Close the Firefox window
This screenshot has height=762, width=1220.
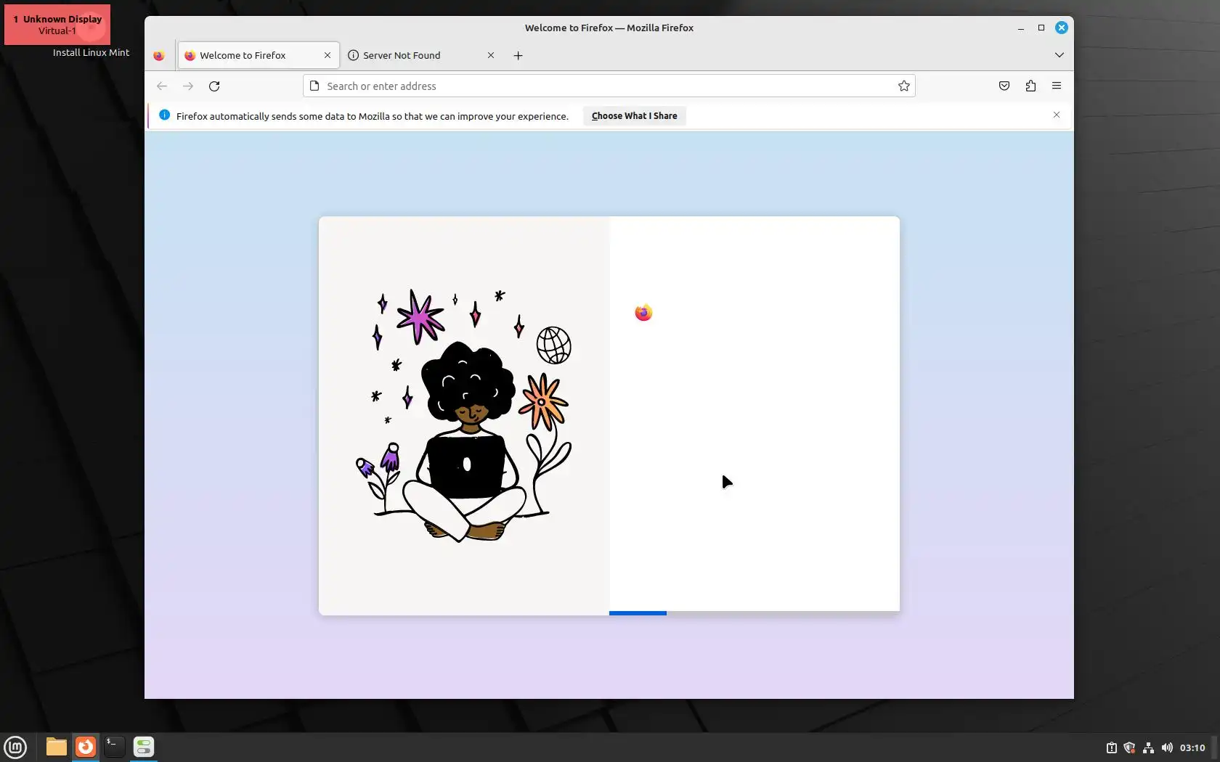tap(1062, 28)
